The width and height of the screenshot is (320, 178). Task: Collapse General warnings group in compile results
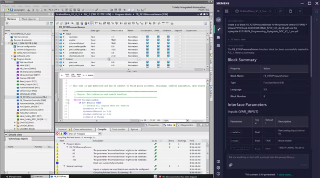(x=64, y=166)
